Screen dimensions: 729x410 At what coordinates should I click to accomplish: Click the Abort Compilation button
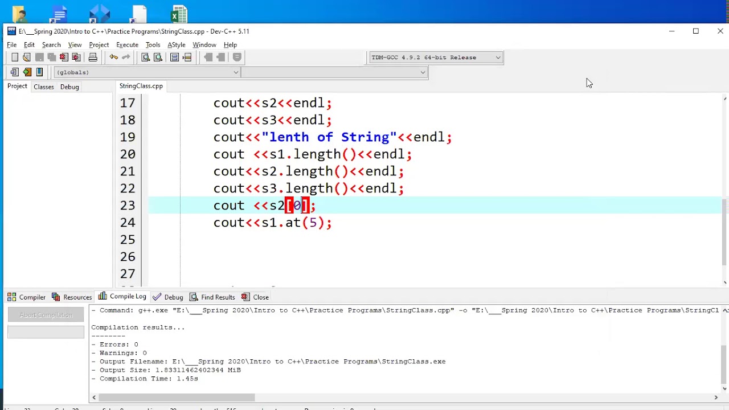click(x=46, y=315)
